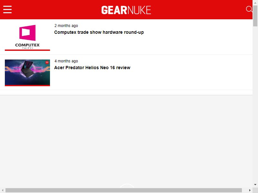Image resolution: width=258 pixels, height=193 pixels.
Task: Click the horizontal scrollbar thumb
Action: click(x=124, y=190)
